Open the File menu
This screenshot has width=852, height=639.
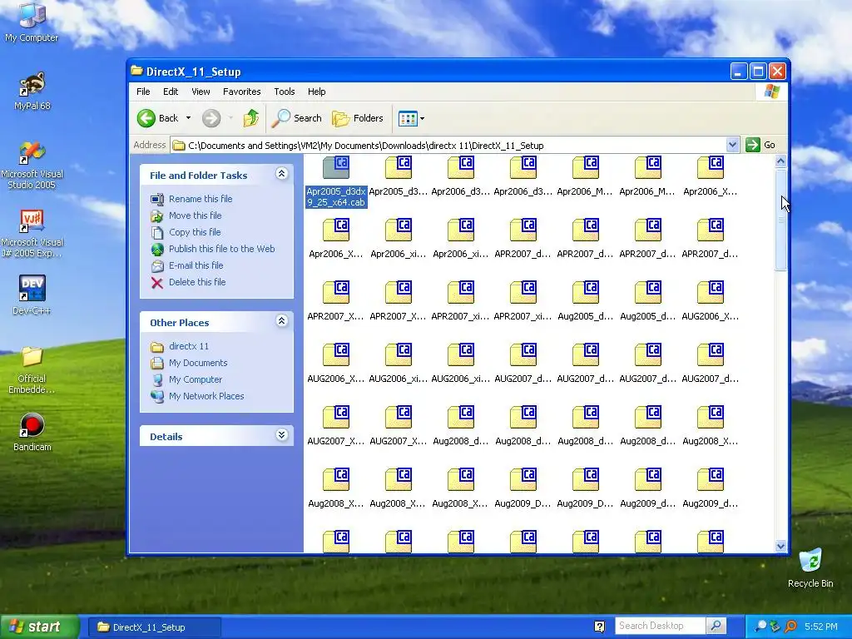tap(143, 92)
